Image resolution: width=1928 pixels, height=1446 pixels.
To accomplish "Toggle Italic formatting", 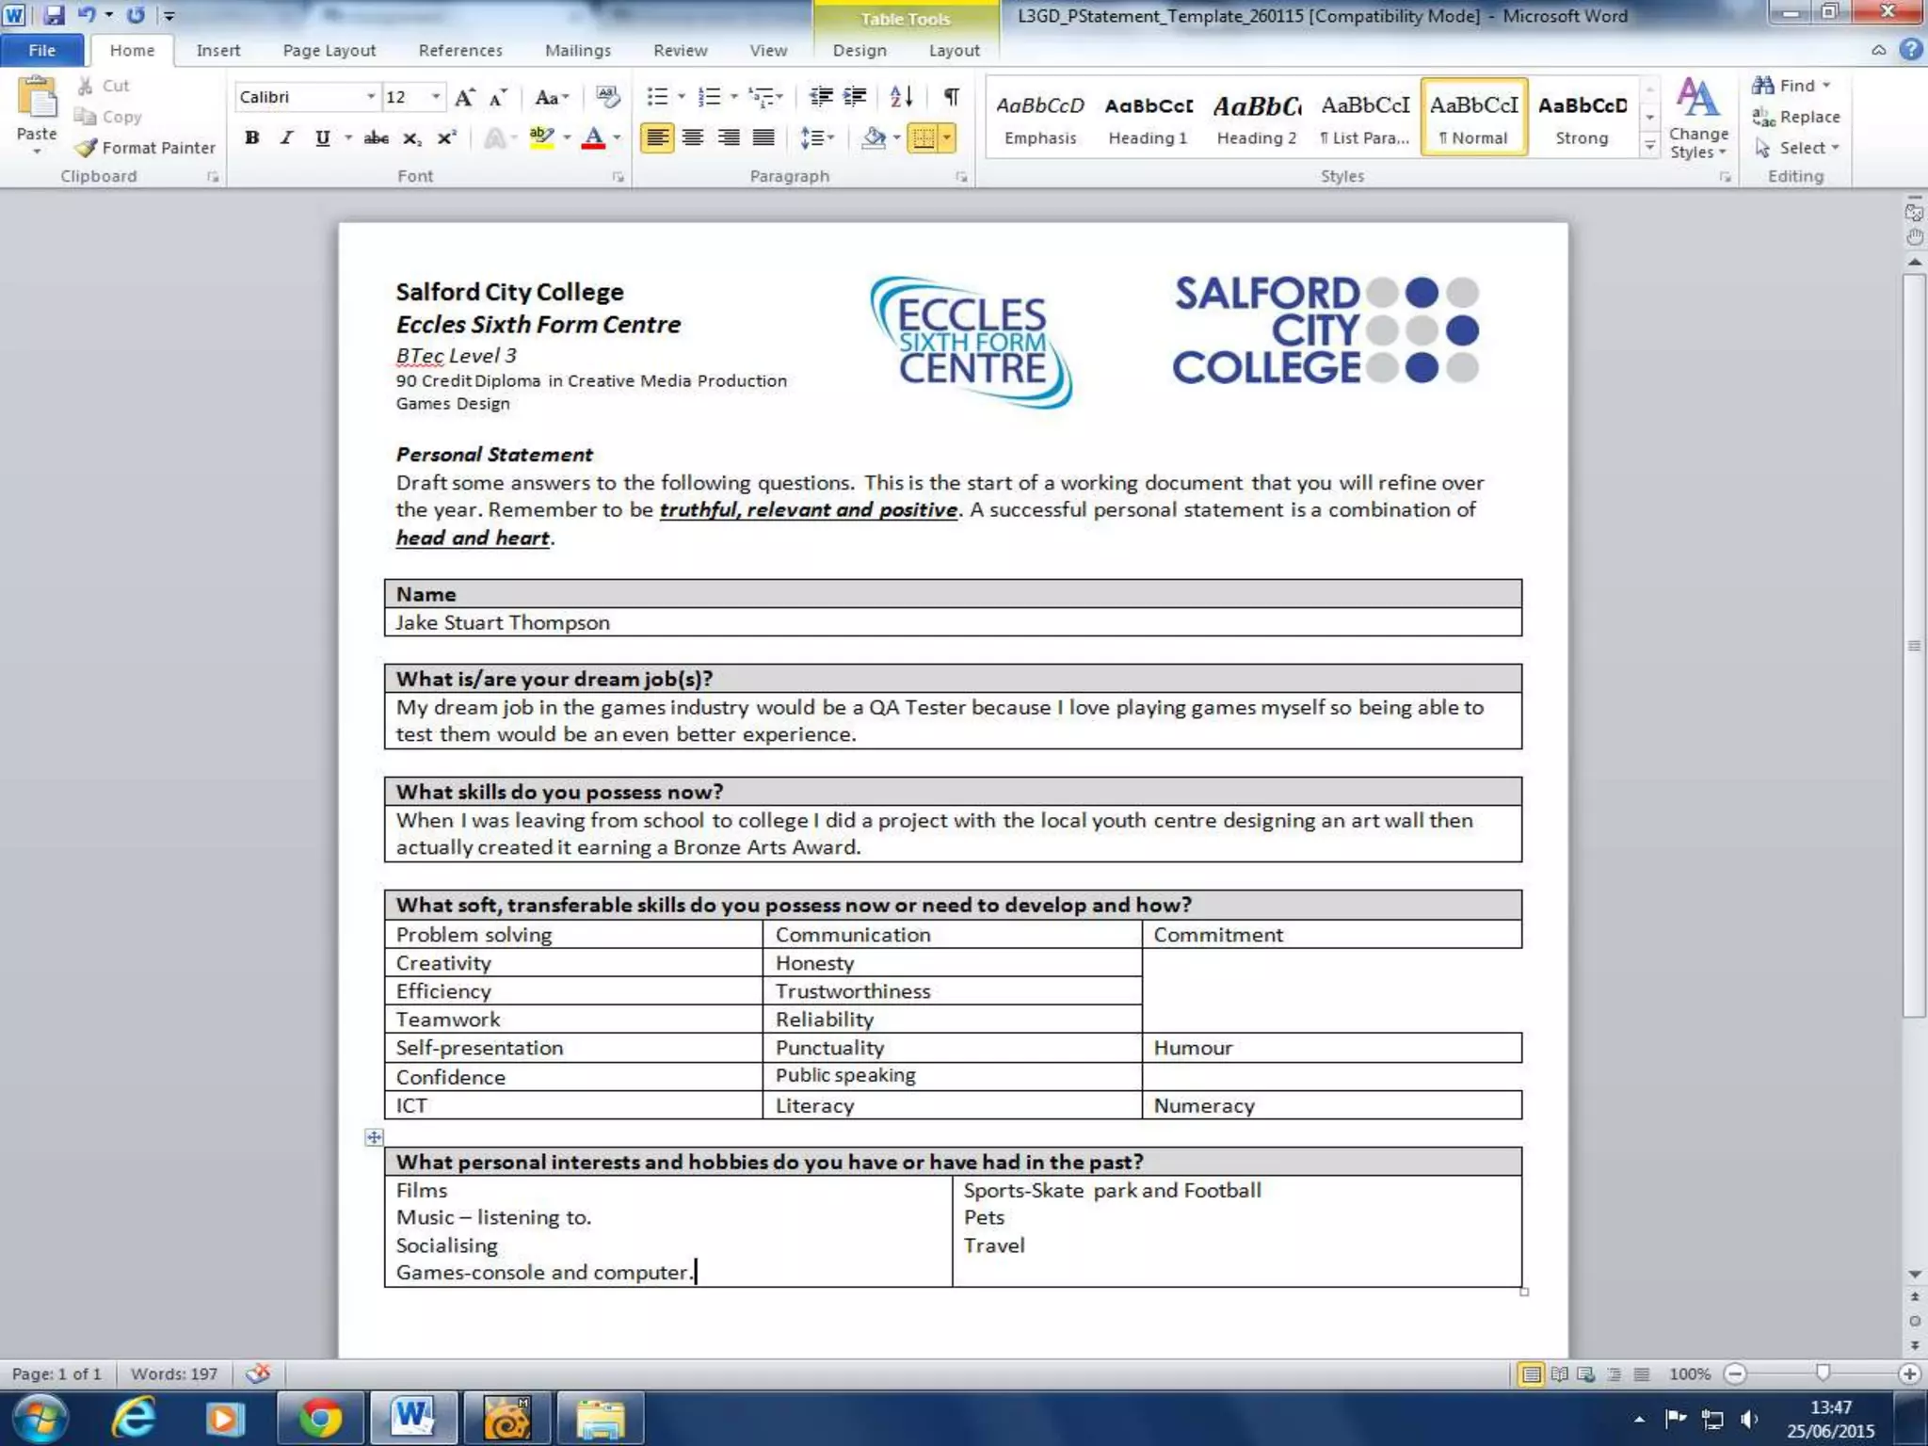I will click(x=286, y=138).
